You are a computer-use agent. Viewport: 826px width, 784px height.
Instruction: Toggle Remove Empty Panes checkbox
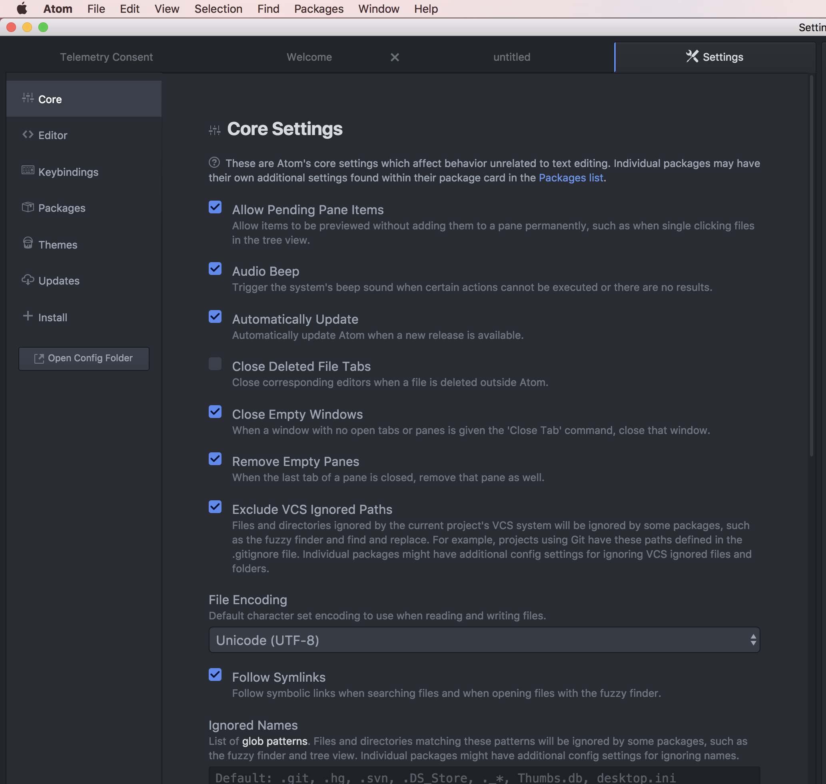215,459
